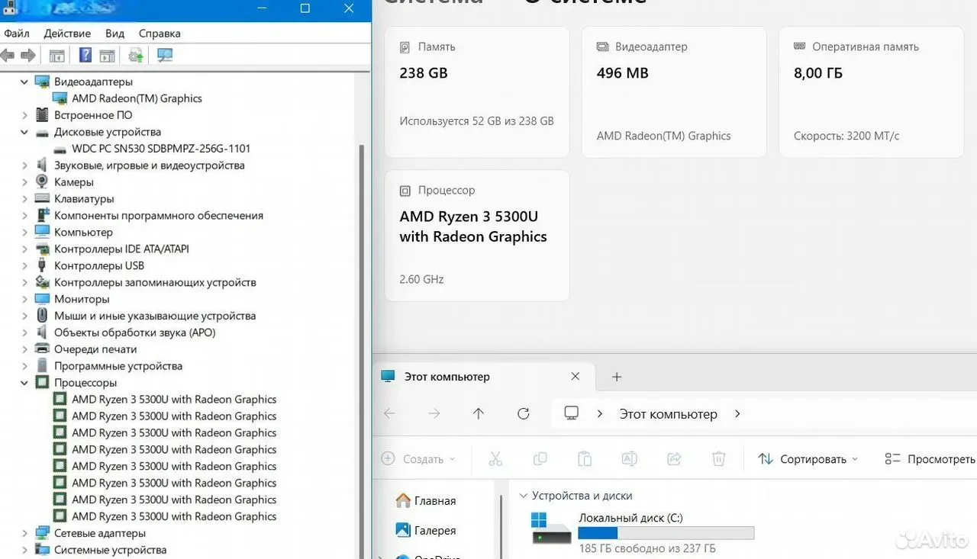
Task: Collapse the Дисковые устройства node
Action: click(x=24, y=132)
